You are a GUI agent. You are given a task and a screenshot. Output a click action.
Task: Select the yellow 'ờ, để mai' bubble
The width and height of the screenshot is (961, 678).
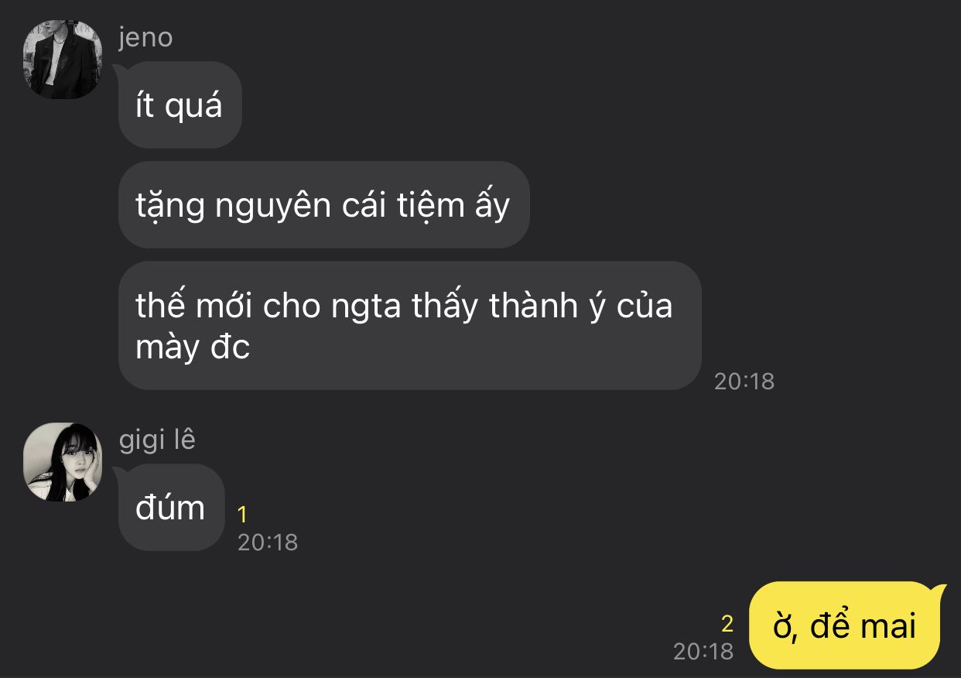pyautogui.click(x=845, y=625)
